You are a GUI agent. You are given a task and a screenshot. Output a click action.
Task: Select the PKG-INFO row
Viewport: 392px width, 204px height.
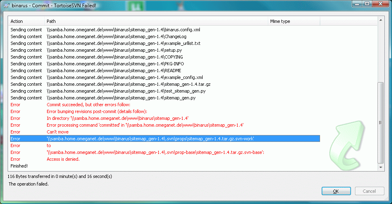[165, 64]
